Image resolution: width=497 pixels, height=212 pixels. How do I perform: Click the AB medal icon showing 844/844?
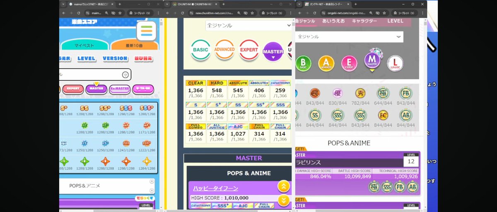(x=406, y=115)
